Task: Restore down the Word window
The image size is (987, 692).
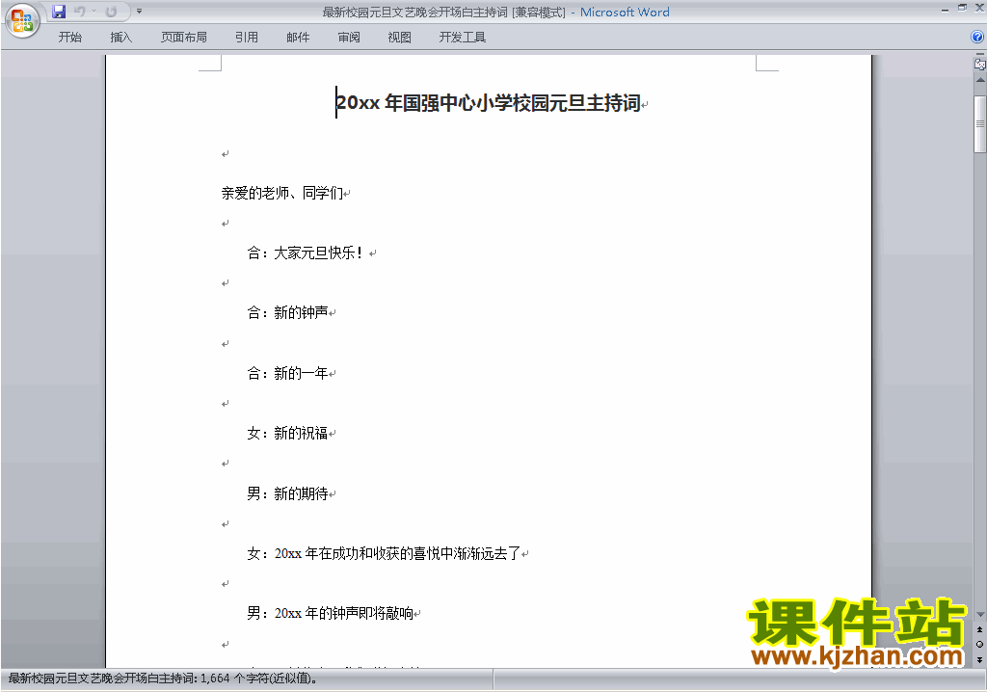Action: (x=963, y=8)
